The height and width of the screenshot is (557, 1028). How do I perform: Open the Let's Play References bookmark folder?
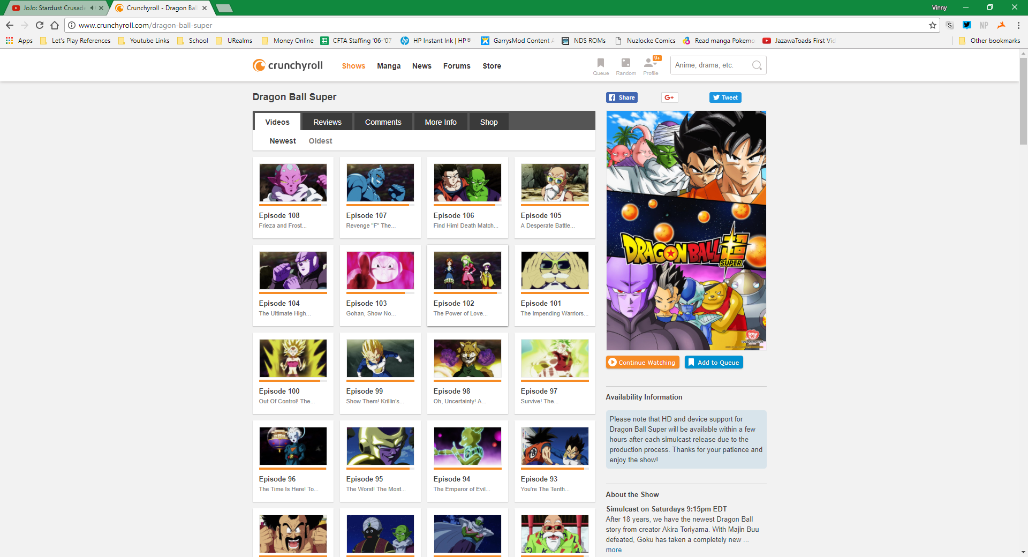(x=75, y=41)
